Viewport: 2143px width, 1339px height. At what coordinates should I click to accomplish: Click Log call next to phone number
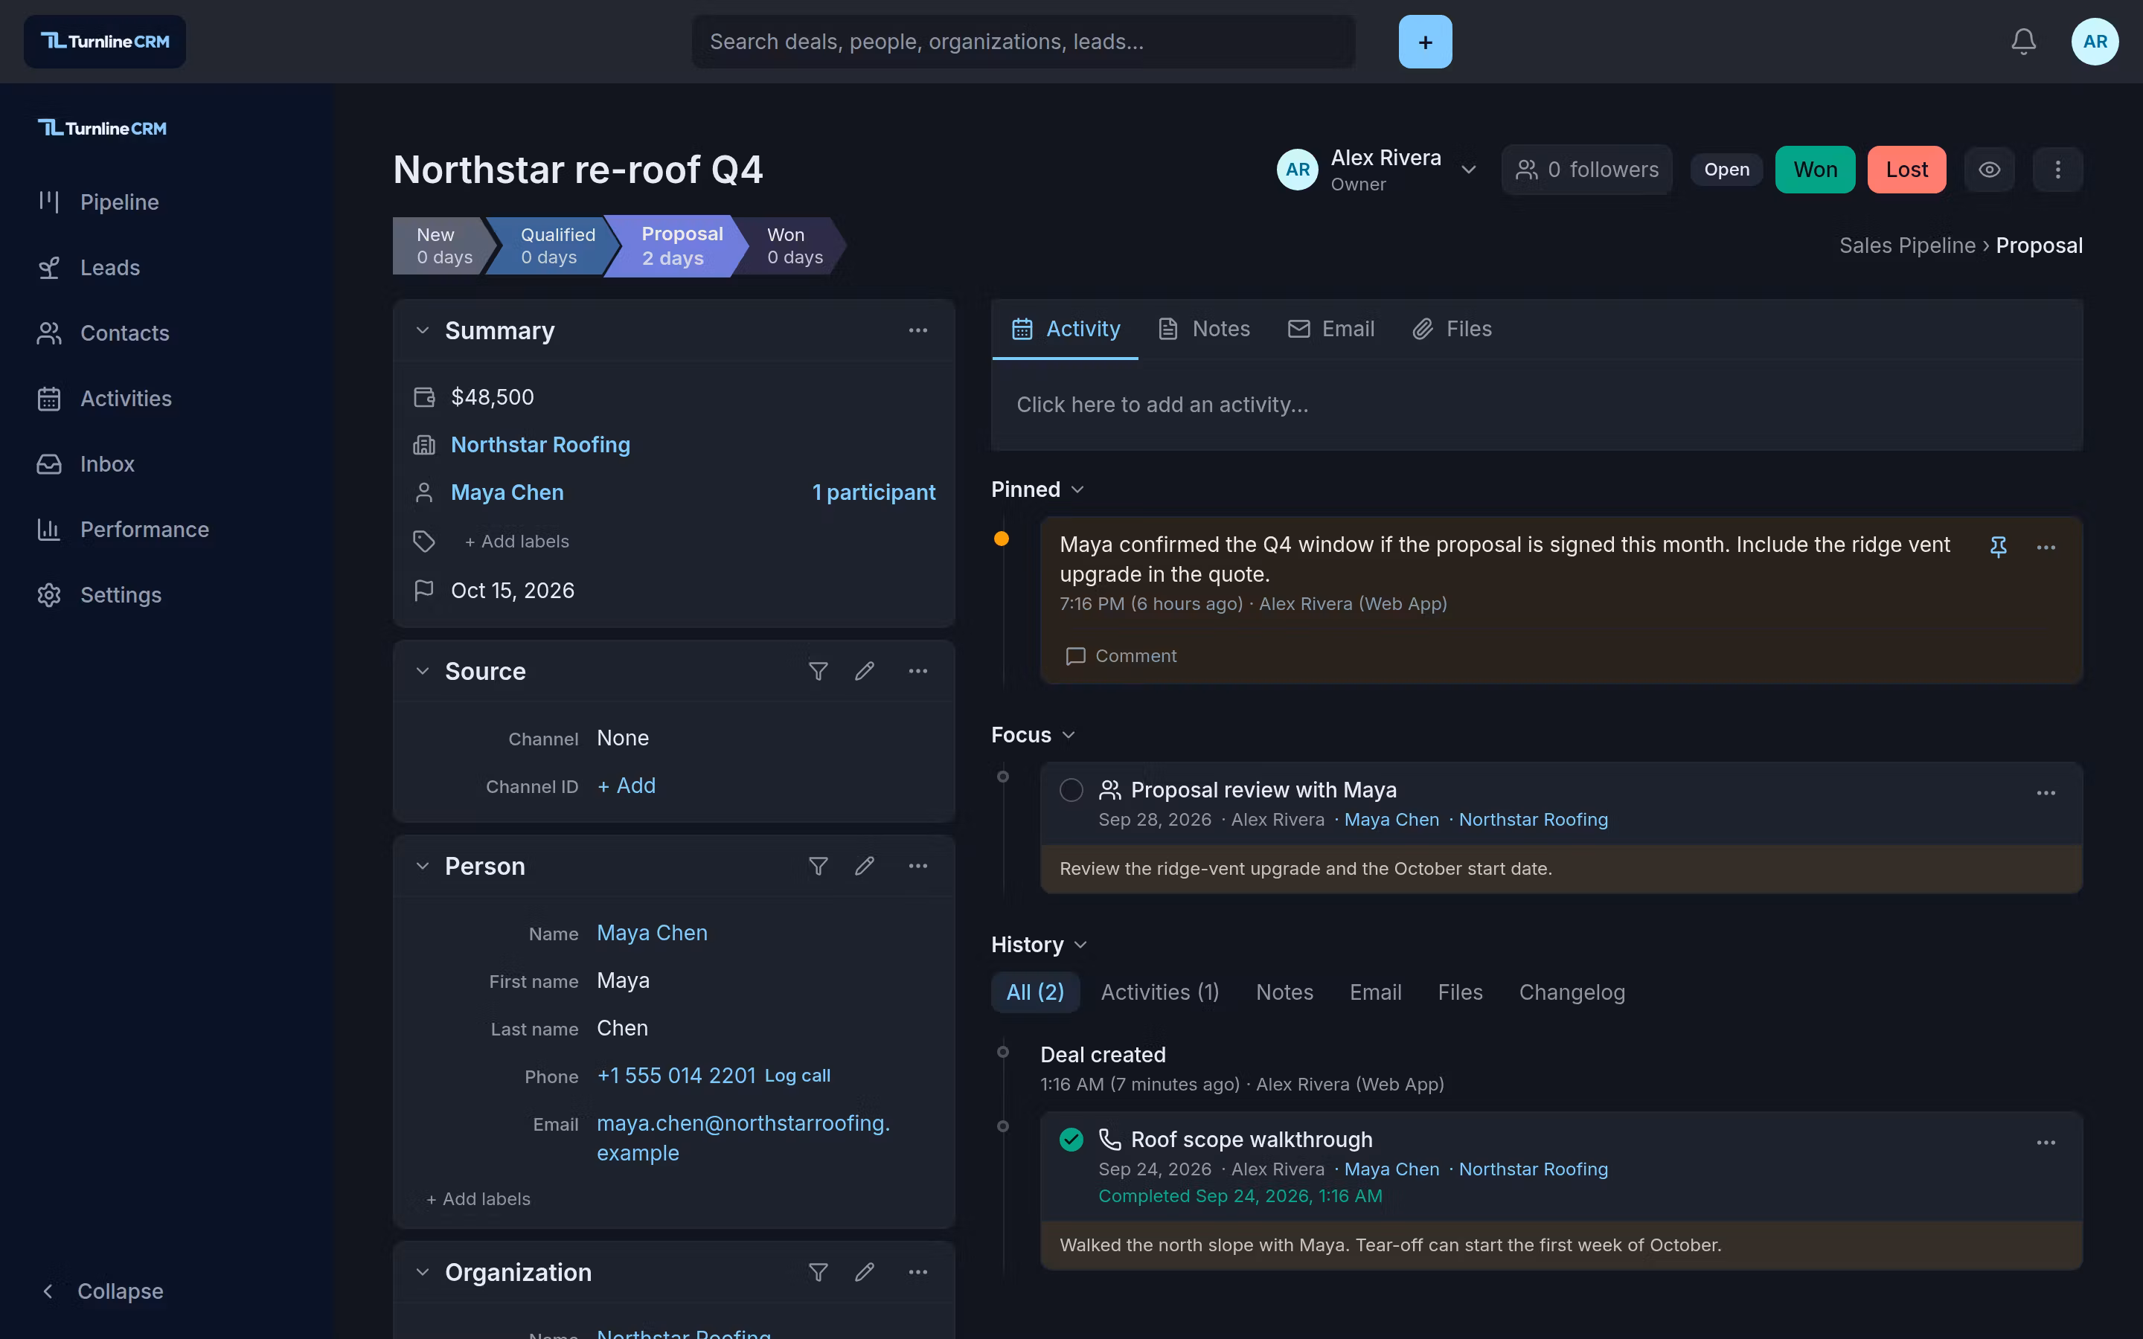(x=797, y=1076)
